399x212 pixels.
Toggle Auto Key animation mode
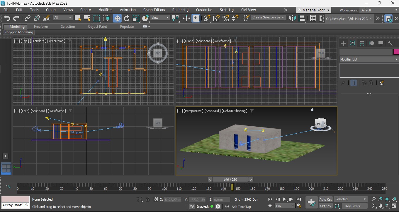[326, 199]
